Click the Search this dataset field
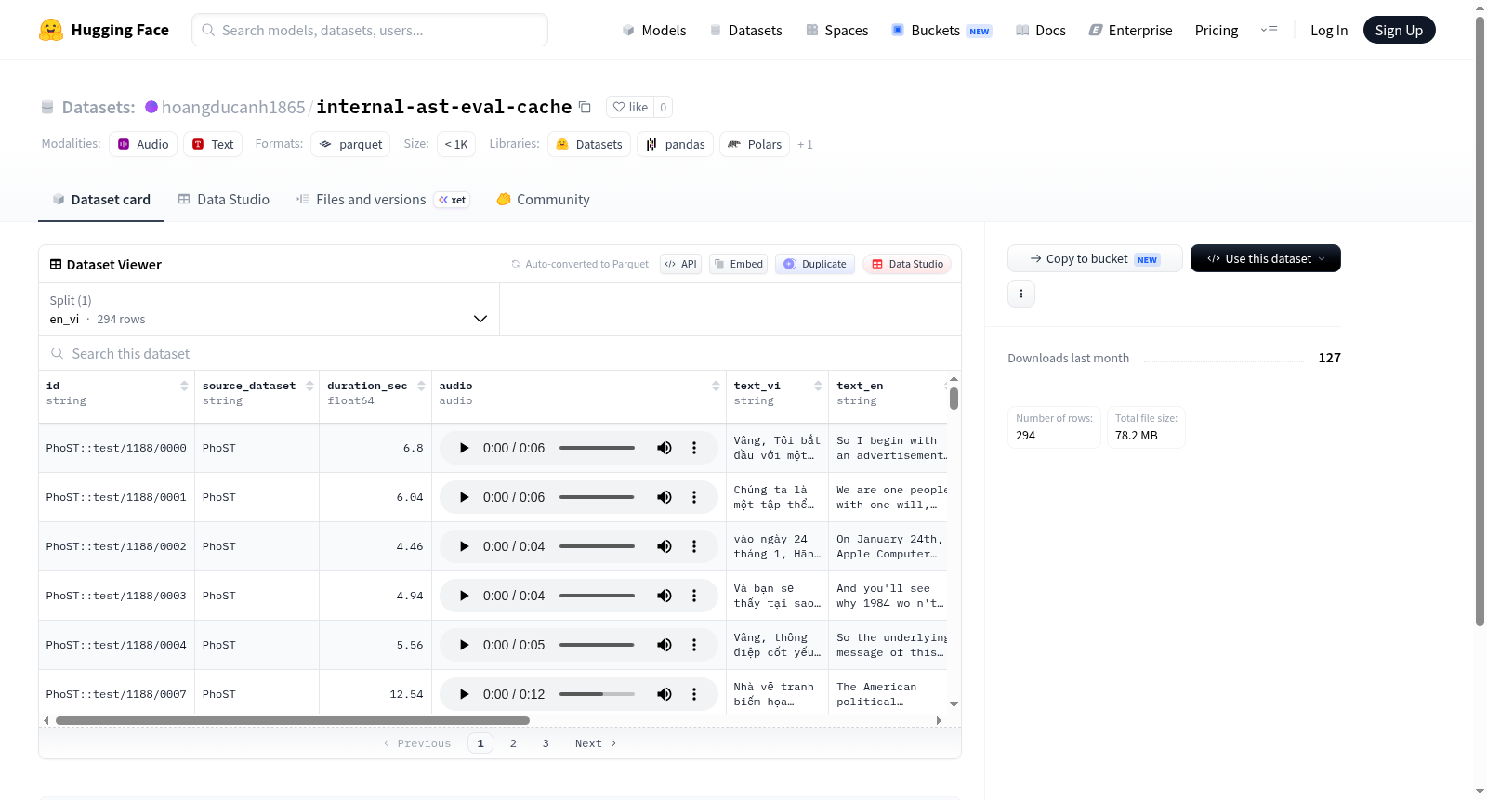 click(500, 354)
